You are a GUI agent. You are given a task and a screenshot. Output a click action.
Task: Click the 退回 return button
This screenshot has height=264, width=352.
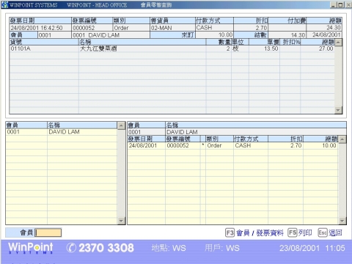coord(335,232)
